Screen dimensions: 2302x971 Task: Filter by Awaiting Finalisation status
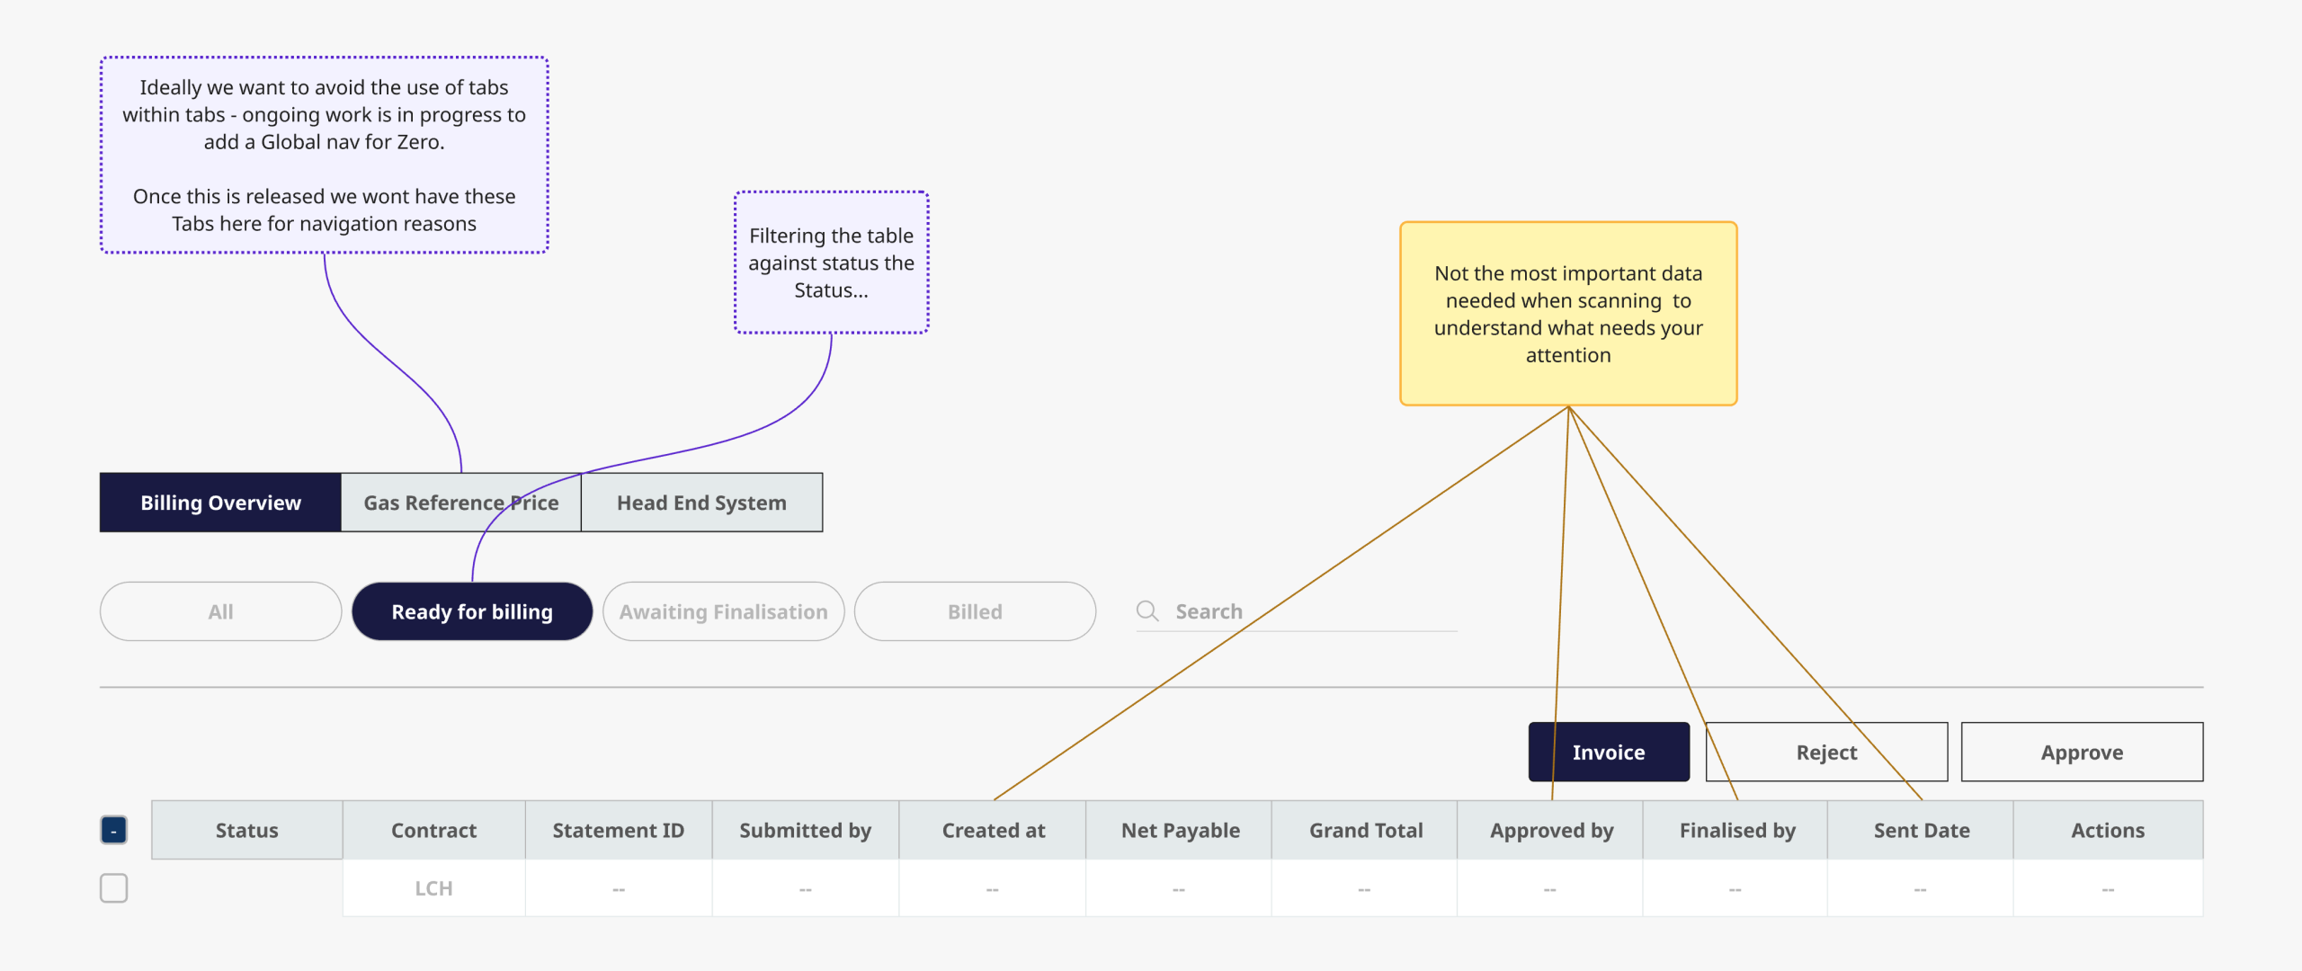coord(724,611)
